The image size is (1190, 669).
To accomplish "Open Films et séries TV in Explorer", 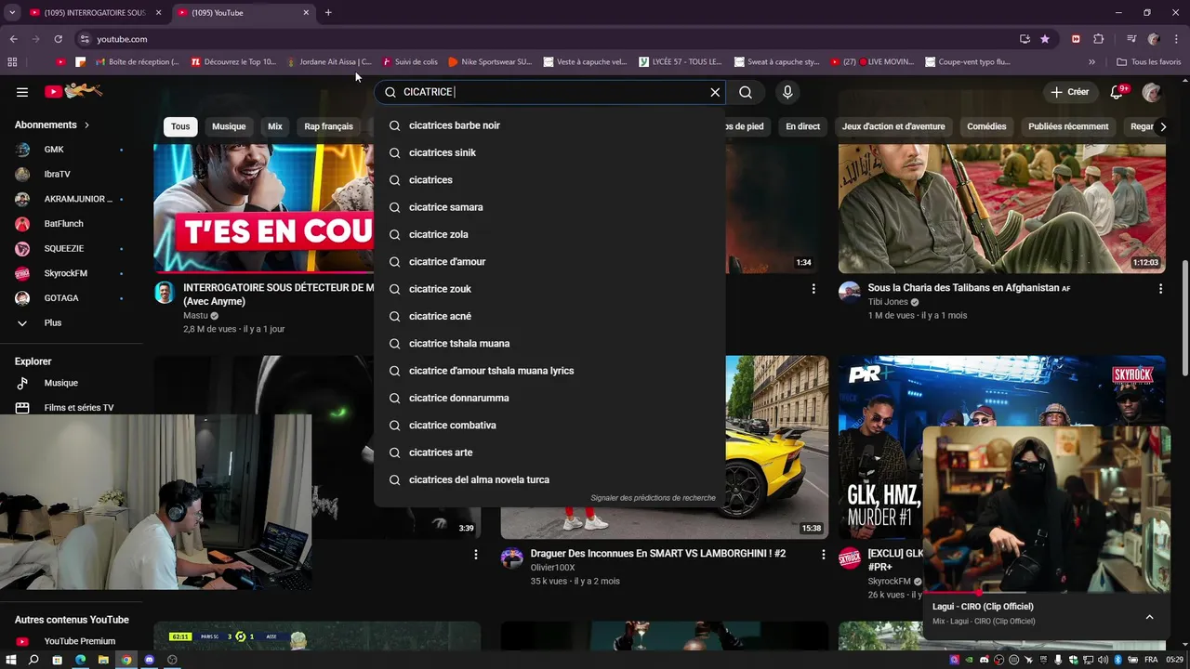I will [71, 408].
